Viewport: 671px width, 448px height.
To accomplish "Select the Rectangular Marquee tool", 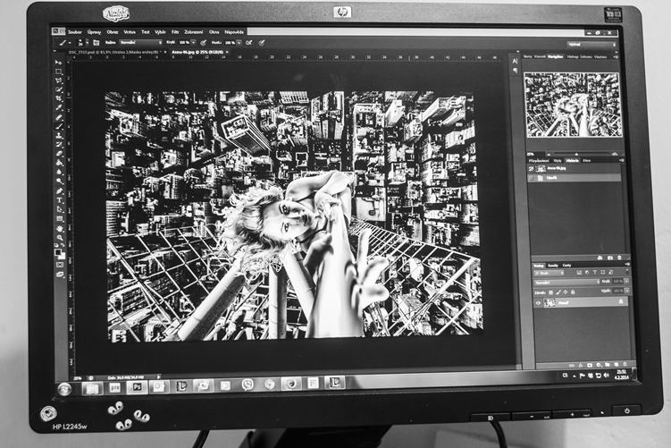I will [58, 72].
